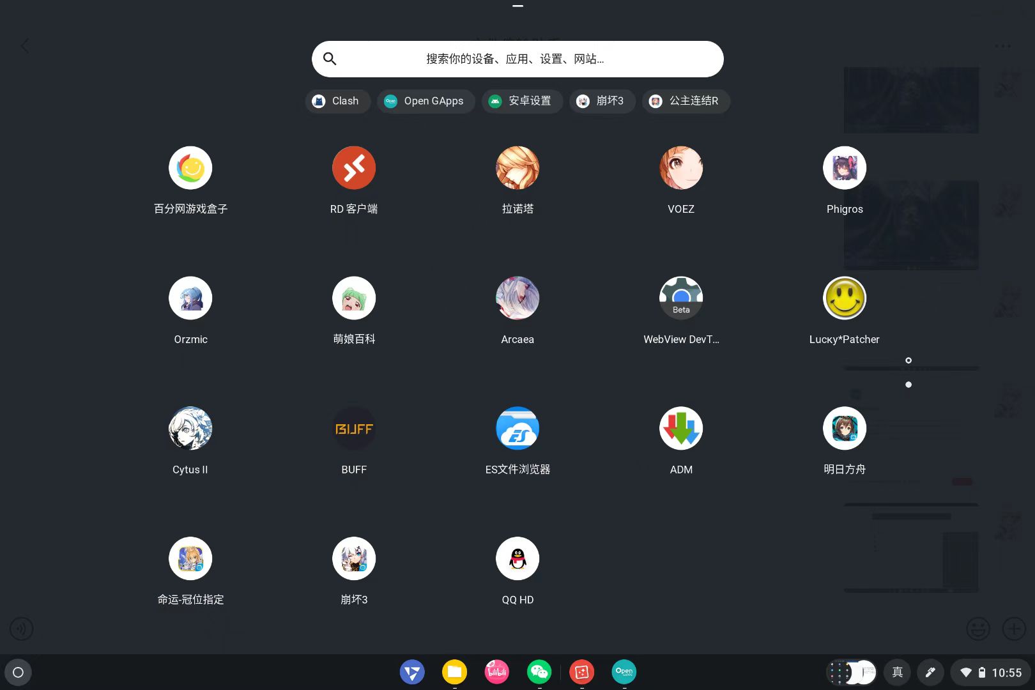Open the RD 客户端 remote desktop app
Viewport: 1035px width, 690px height.
[354, 168]
